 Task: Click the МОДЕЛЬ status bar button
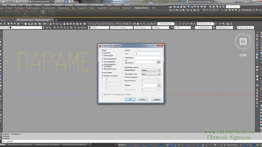(x=122, y=145)
